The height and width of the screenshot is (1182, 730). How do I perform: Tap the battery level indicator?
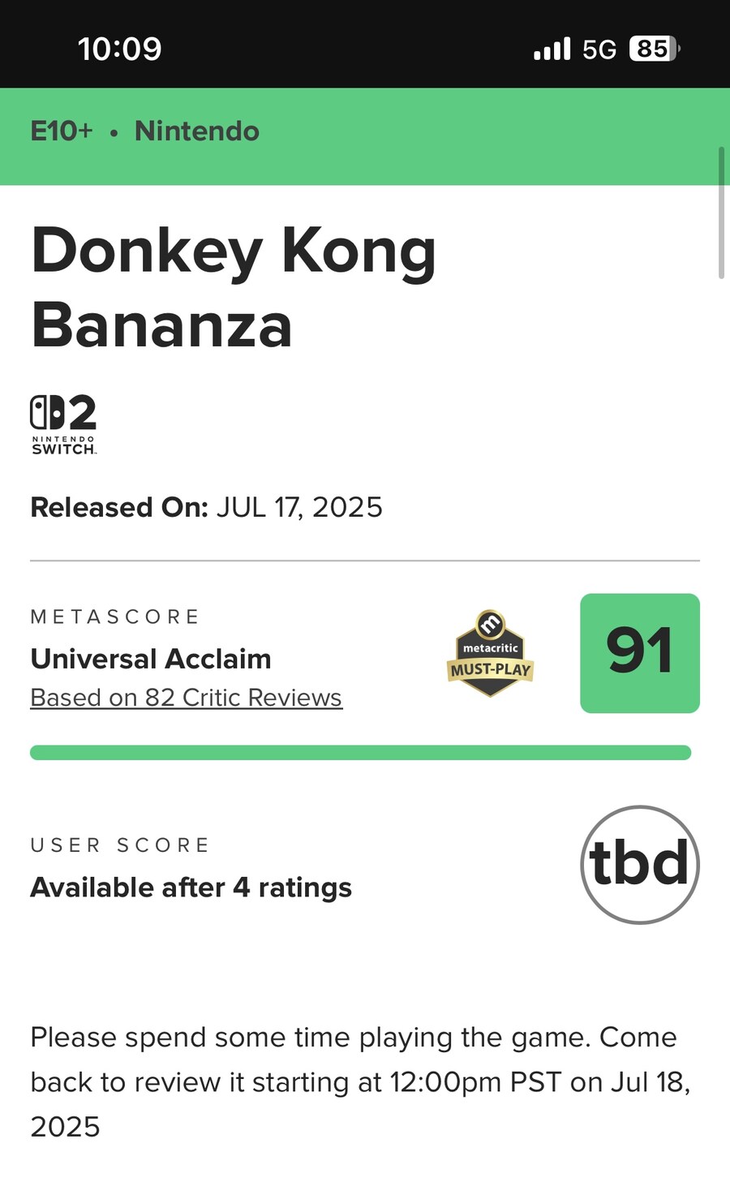coord(654,49)
